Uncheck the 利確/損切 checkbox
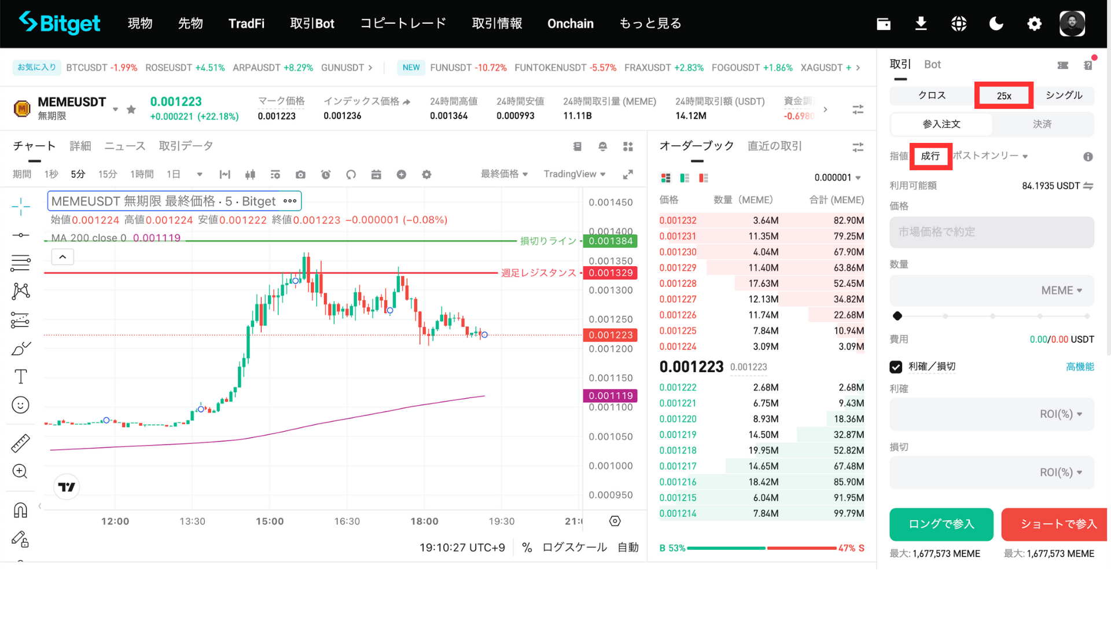 (896, 367)
